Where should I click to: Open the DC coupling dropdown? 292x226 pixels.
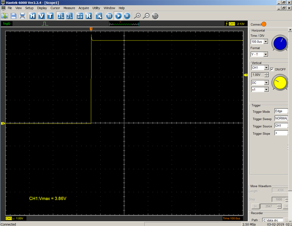(x=266, y=83)
